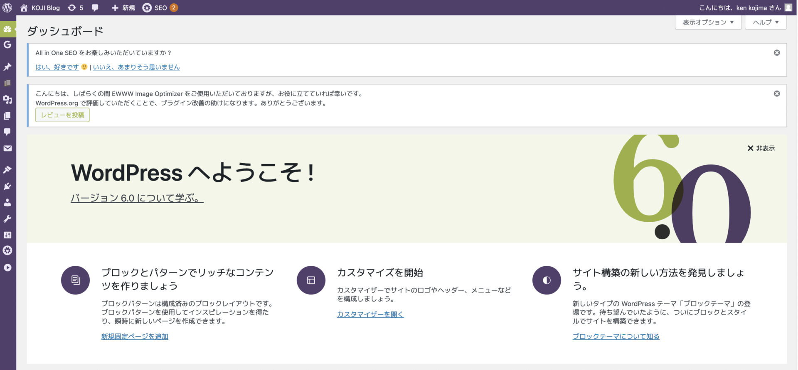Click the 新規 add-new menu

(x=123, y=7)
